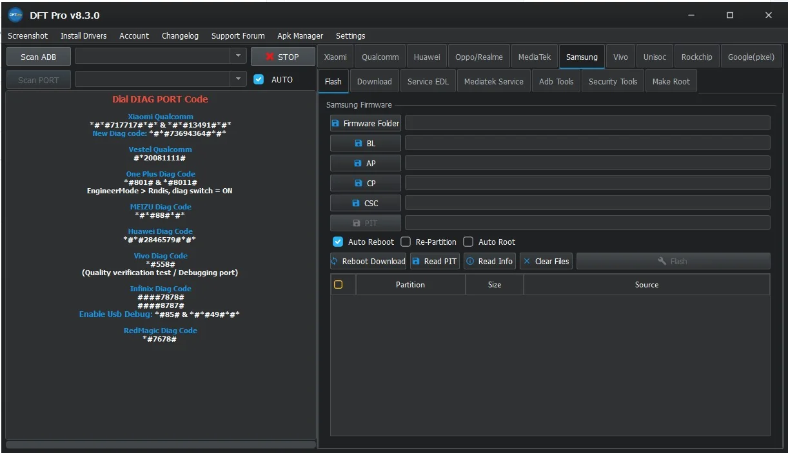Enable the Re-Partition checkbox
Image resolution: width=788 pixels, height=453 pixels.
click(x=406, y=242)
